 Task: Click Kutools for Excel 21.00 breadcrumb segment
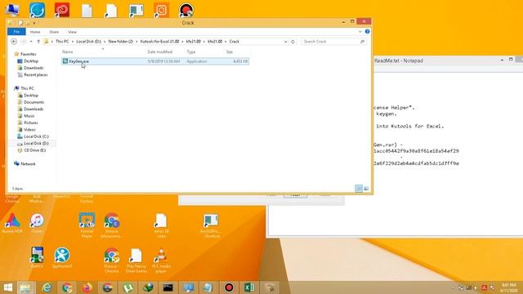(x=159, y=42)
